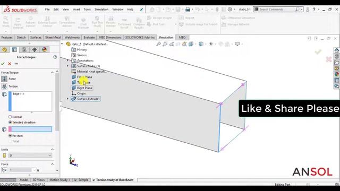Screen dimensions: 340x191
Task: Select the Selected direction radio button
Action: [x=10, y=123]
